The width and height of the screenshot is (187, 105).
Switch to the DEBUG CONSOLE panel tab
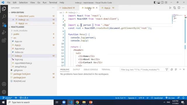pyautogui.click(x=91, y=69)
